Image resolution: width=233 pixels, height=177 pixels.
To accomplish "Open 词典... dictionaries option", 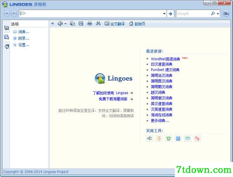I will point(21,32).
